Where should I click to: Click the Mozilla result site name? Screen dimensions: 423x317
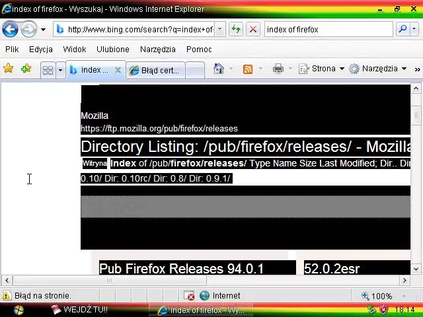click(x=95, y=116)
